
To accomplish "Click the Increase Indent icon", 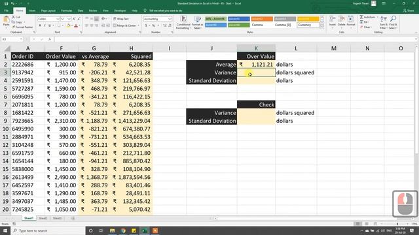I will pyautogui.click(x=108, y=25).
